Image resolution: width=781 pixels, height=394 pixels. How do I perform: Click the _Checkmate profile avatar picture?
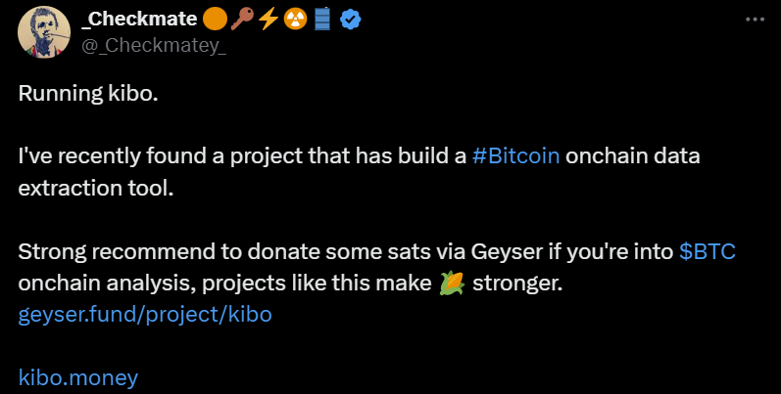point(44,30)
